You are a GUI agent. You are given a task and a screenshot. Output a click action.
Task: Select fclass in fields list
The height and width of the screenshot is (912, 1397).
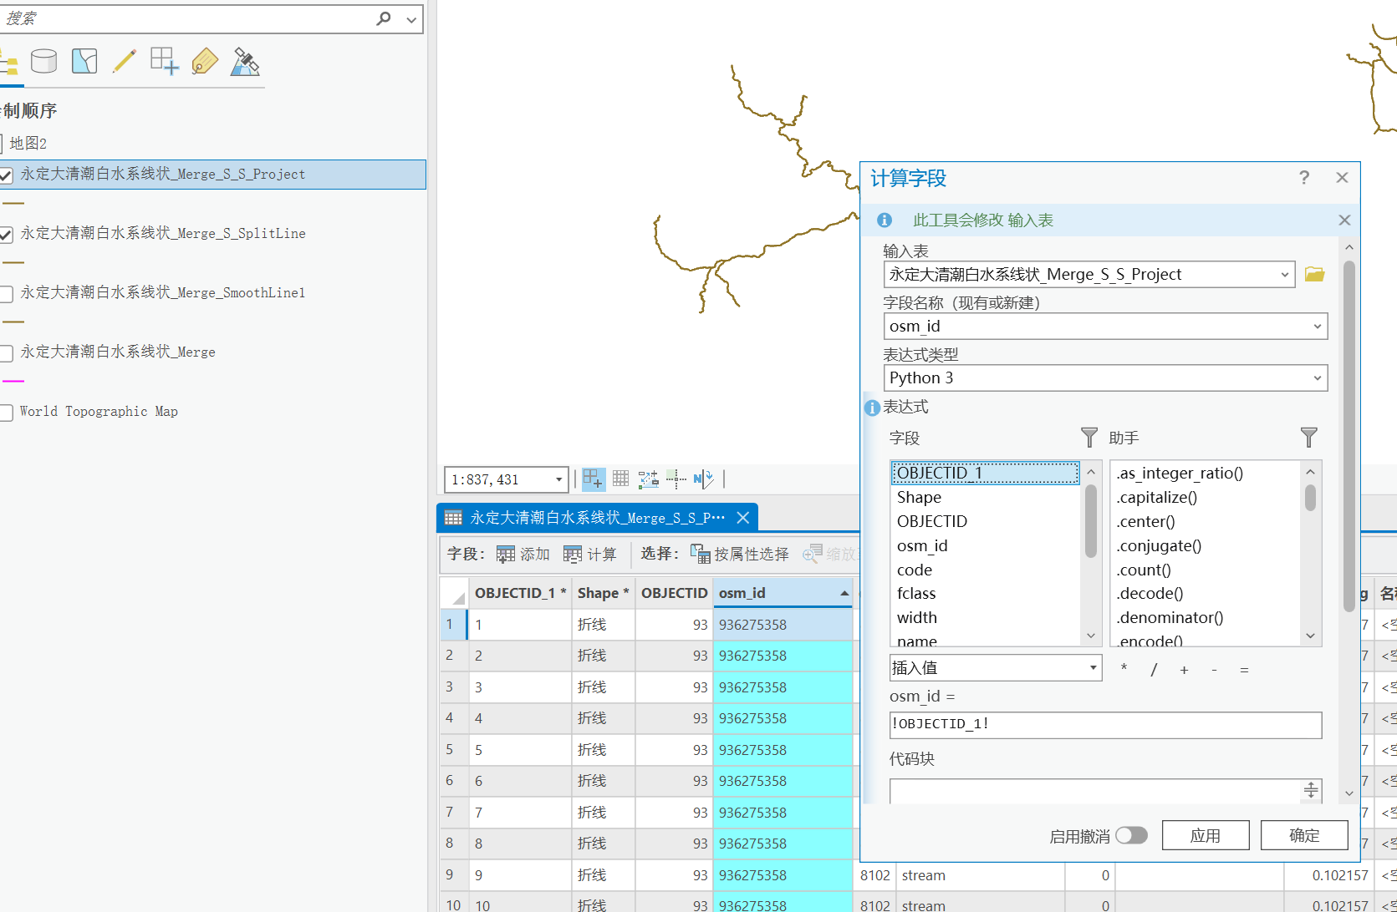986,593
